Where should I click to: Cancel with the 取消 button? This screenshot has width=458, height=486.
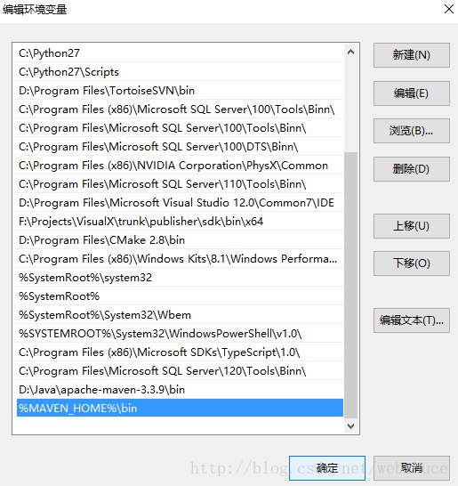click(411, 468)
